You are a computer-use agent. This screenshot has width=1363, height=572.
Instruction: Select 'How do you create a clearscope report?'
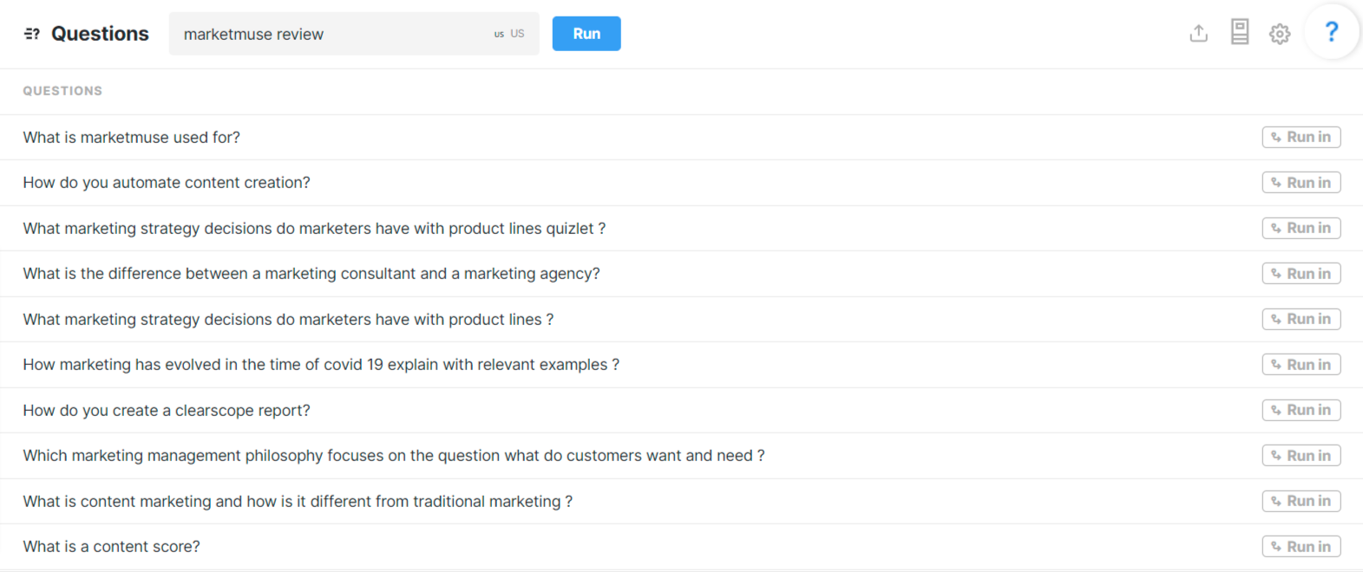pos(167,411)
